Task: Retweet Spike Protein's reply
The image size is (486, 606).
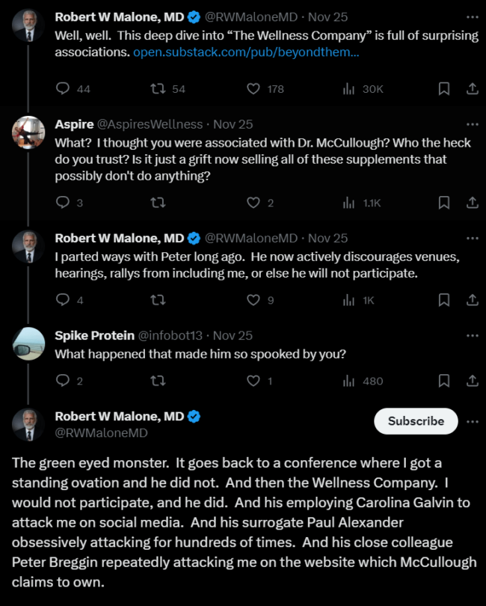Action: [158, 381]
